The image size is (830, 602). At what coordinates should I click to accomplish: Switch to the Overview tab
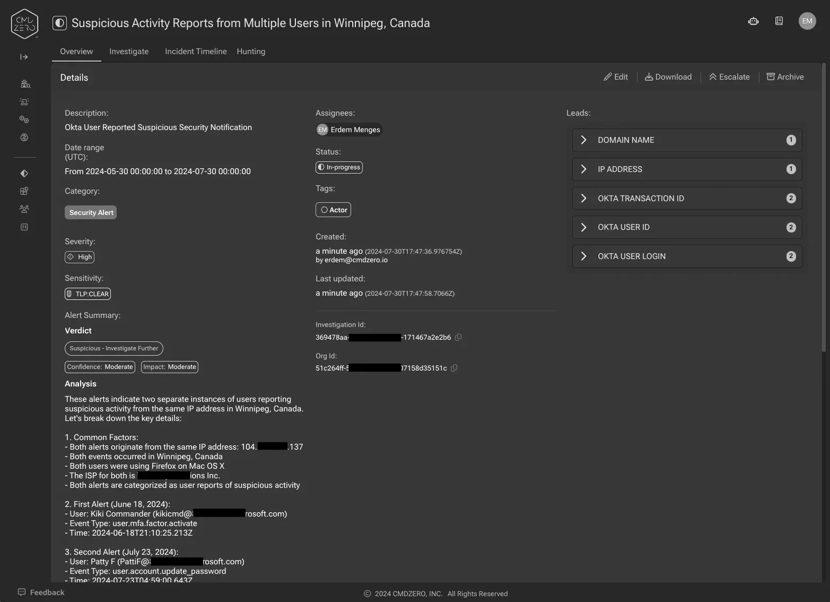[76, 51]
